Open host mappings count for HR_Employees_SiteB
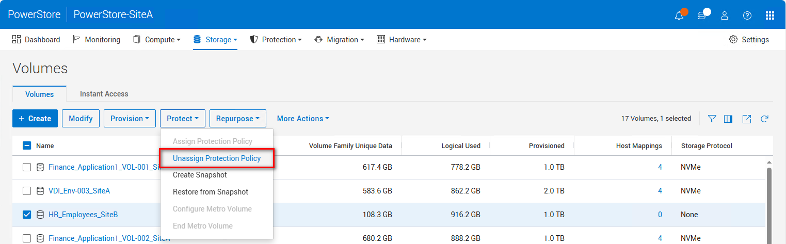Image resolution: width=786 pixels, height=244 pixels. 660,215
